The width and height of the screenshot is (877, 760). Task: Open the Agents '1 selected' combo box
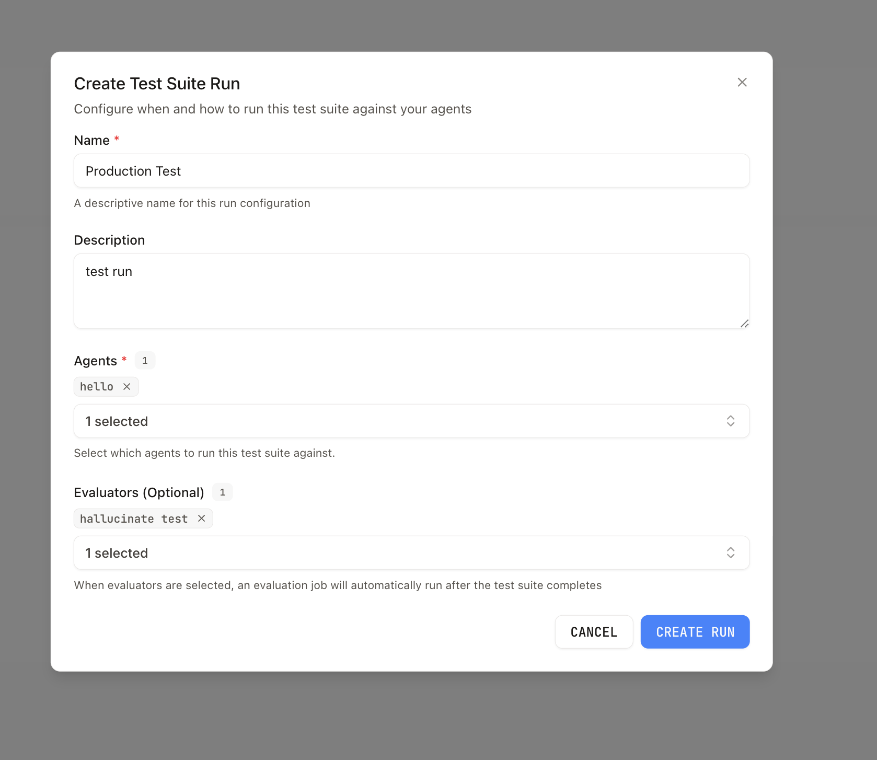click(397, 421)
